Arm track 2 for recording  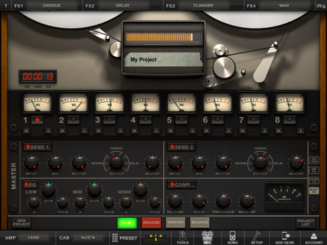click(73, 120)
